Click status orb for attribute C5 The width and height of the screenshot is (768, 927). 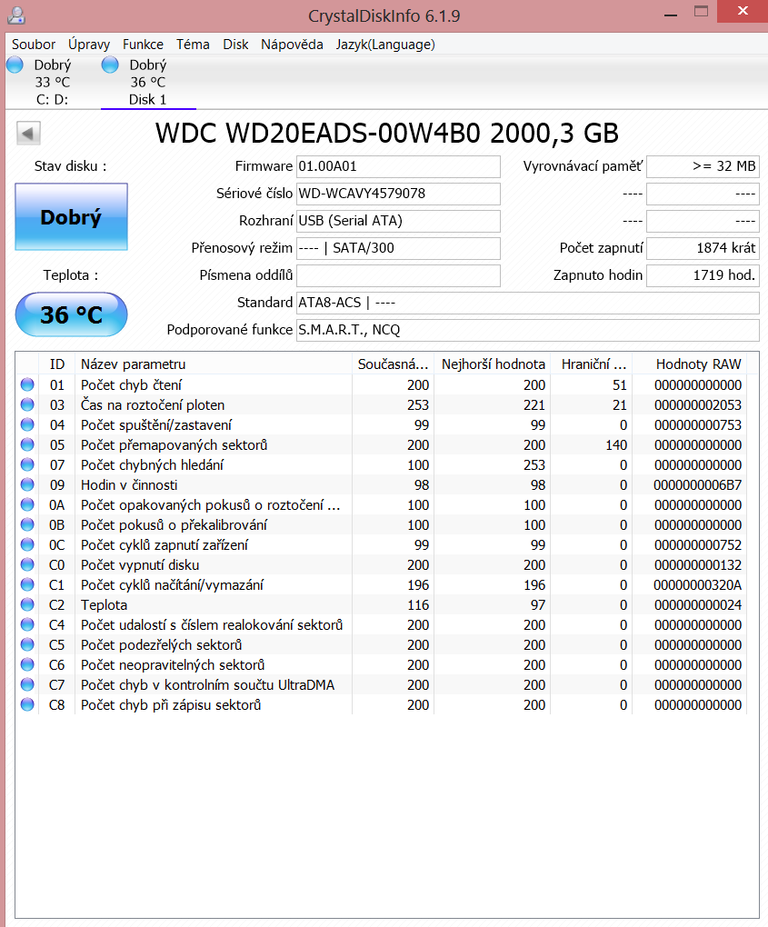[27, 644]
